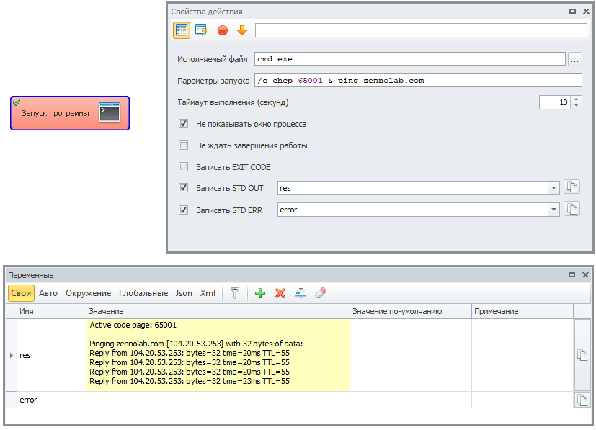Click the error STD ERR combo field
Image resolution: width=596 pixels, height=430 pixels.
(x=413, y=210)
